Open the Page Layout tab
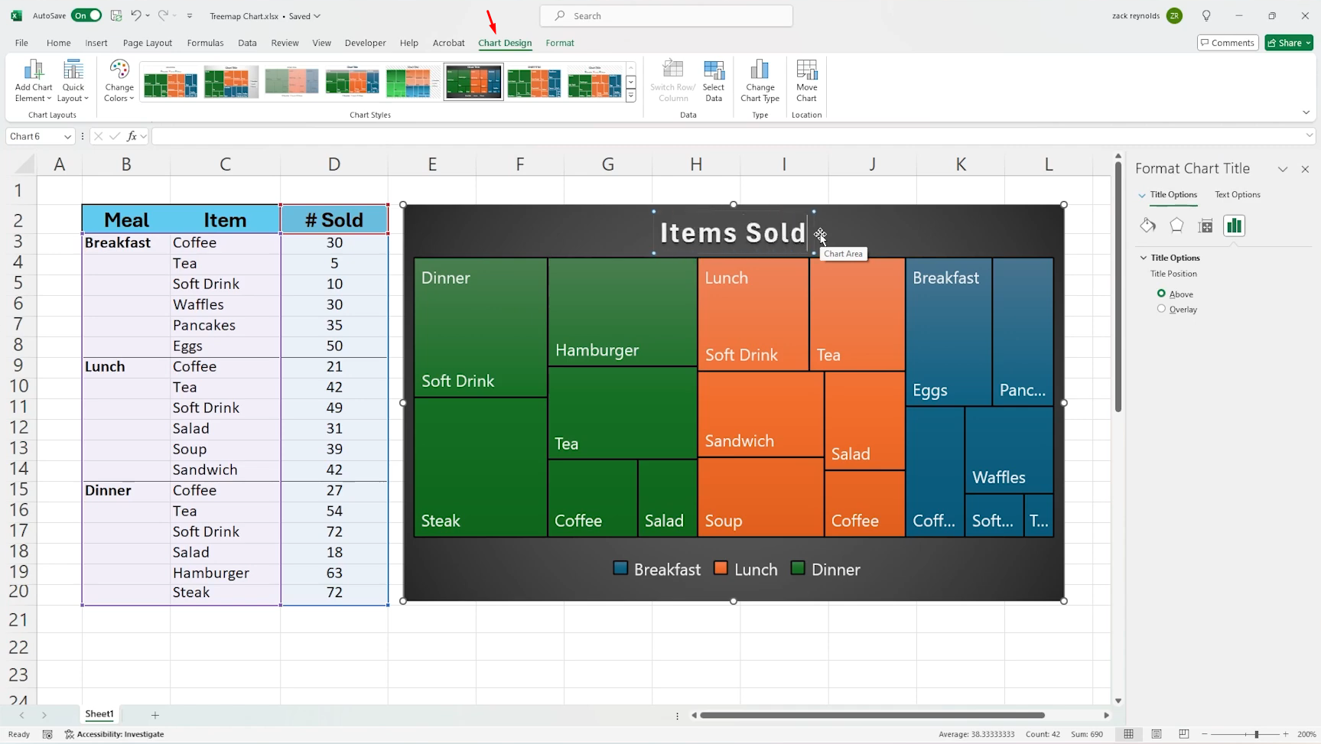The width and height of the screenshot is (1321, 744). (148, 43)
